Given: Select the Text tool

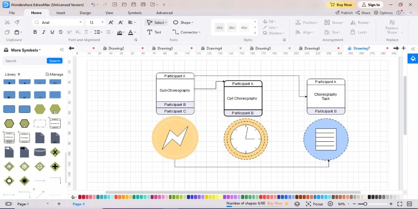Looking at the screenshot, I should (154, 32).
